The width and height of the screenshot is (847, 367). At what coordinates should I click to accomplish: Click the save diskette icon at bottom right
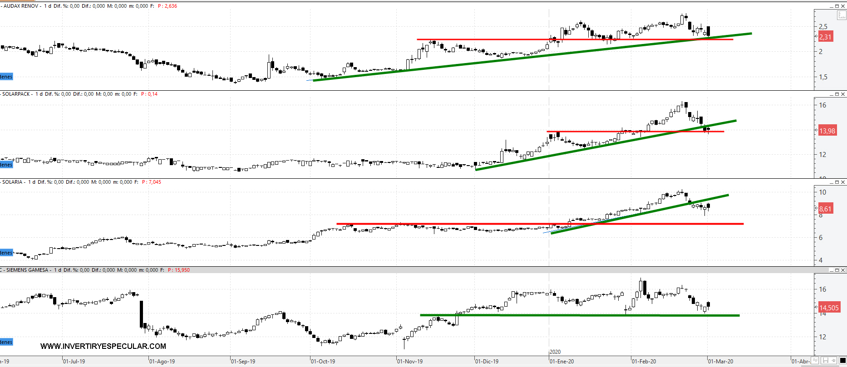pos(825,361)
